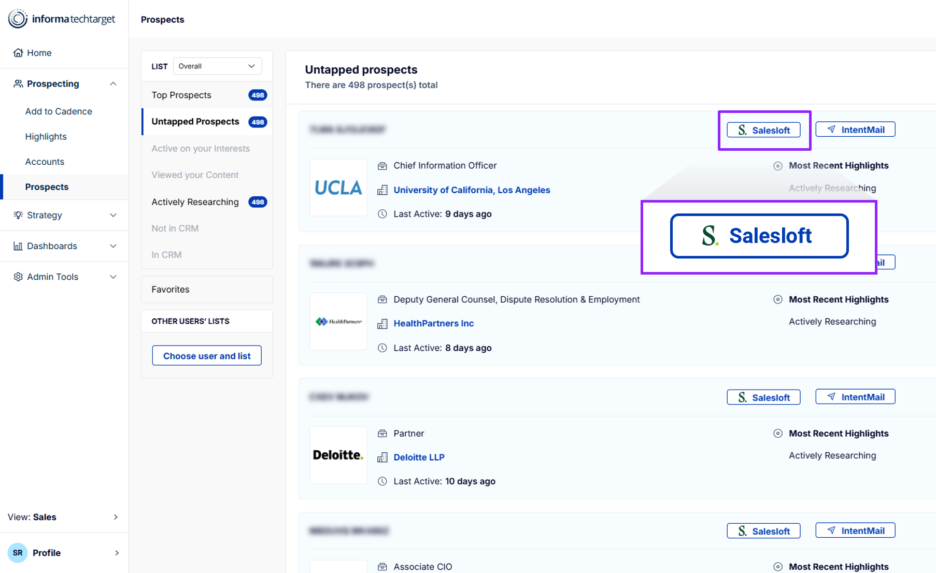
Task: Open Add to Cadence page
Action: tap(59, 111)
